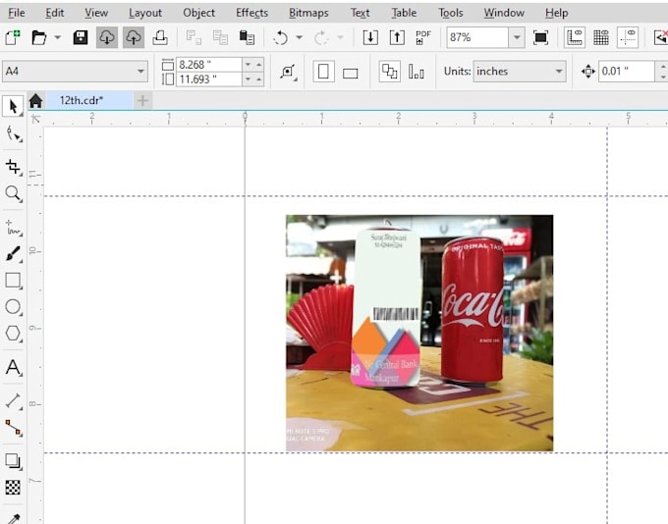Open the Object menu

click(199, 13)
